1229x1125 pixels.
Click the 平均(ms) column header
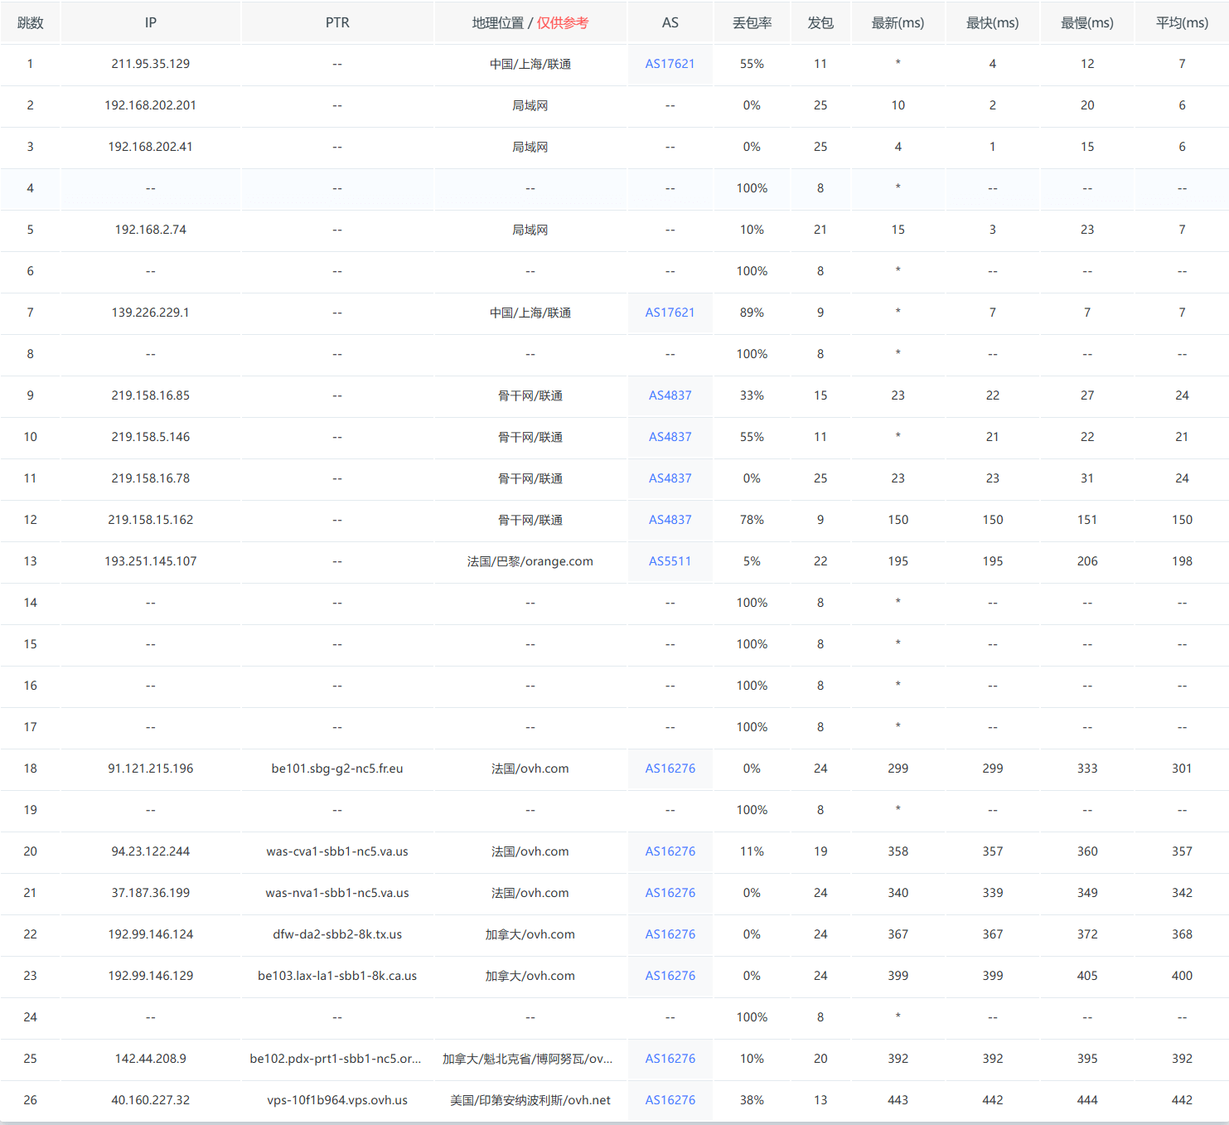pyautogui.click(x=1182, y=22)
